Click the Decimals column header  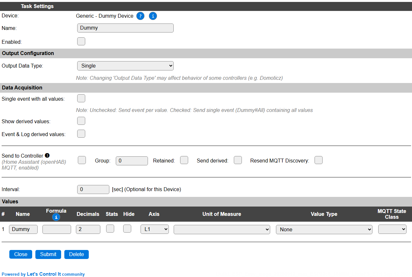pyautogui.click(x=88, y=214)
